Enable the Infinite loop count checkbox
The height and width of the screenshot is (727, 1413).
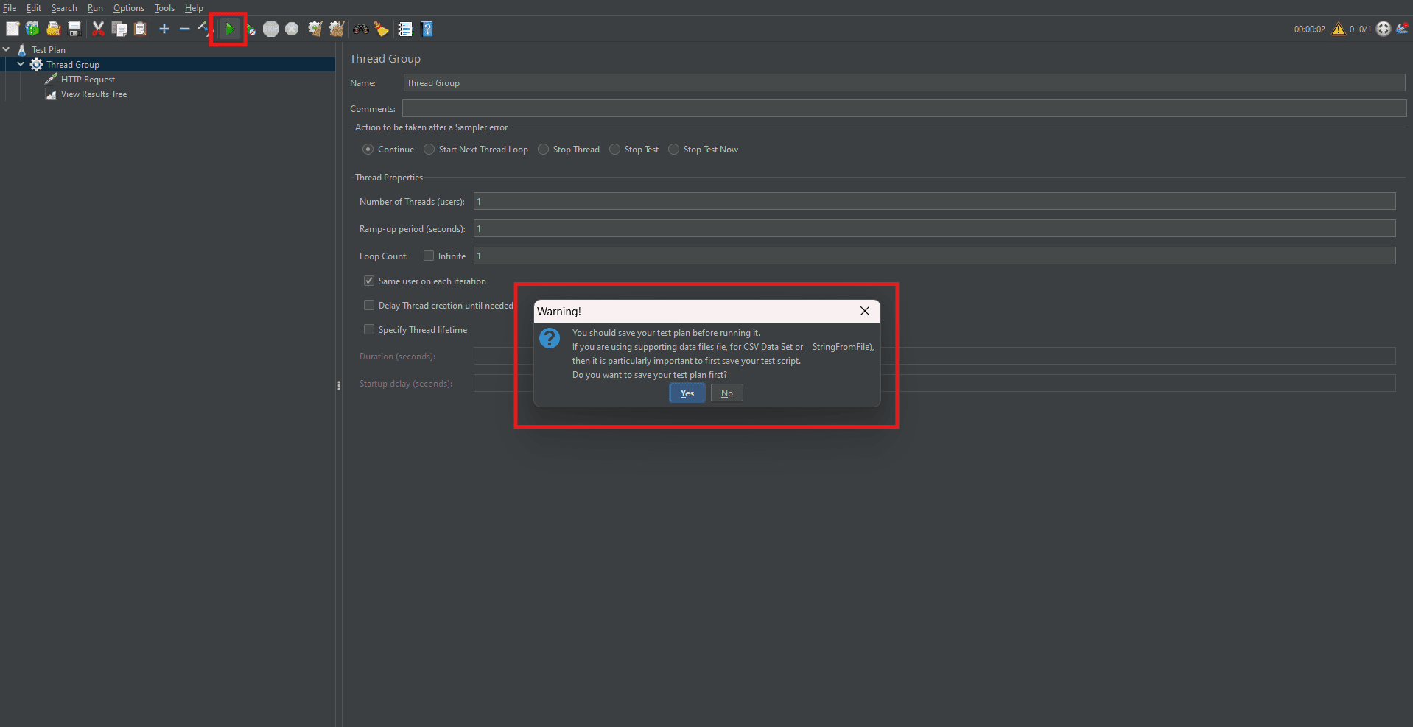tap(429, 256)
